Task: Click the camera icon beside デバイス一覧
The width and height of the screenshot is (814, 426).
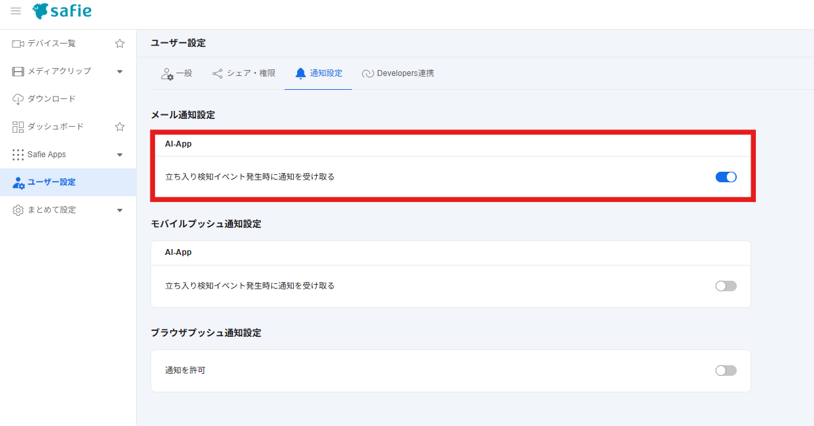Action: click(x=18, y=44)
